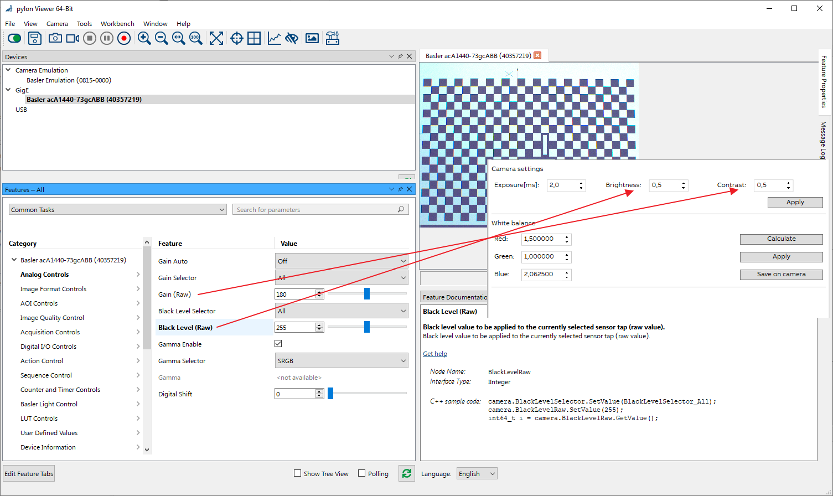Click the save features disk icon
Screen dimensions: 833x496
34,38
